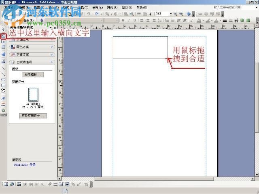
Task: Select the Bookmark tool in Objects toolbar
Action: (x=3, y=98)
